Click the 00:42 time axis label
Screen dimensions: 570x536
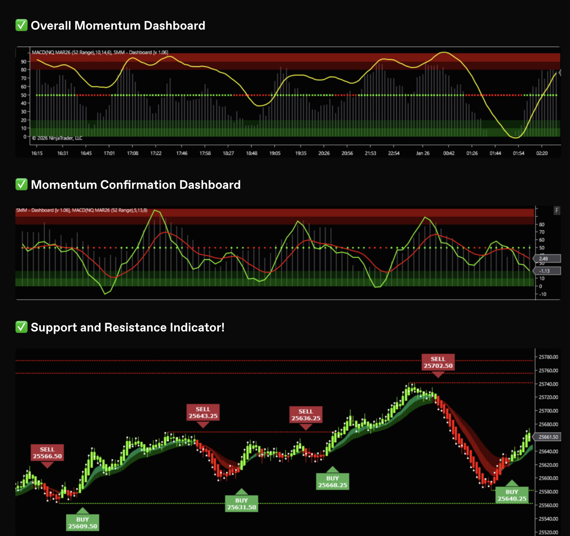coord(449,153)
